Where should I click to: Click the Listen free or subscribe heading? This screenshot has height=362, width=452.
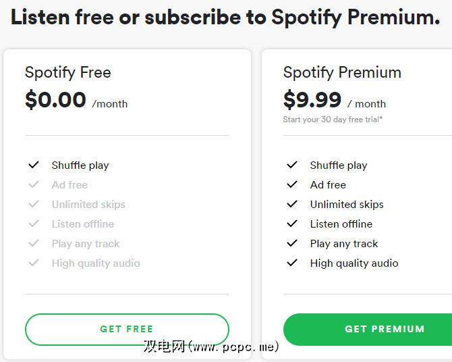tap(225, 17)
